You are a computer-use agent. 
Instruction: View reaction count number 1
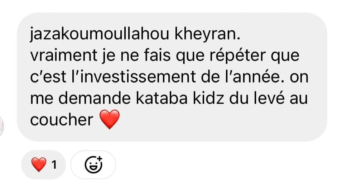click(54, 165)
